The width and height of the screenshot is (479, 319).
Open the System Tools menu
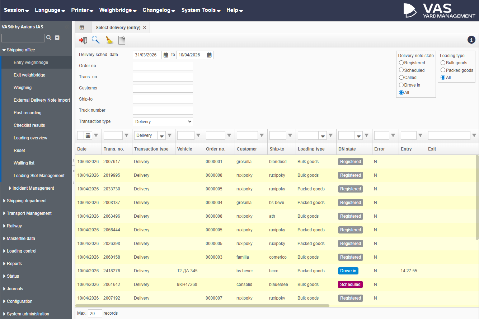pyautogui.click(x=201, y=10)
